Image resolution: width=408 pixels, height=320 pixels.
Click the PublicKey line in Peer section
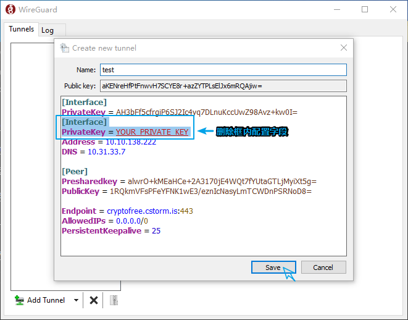(x=186, y=192)
